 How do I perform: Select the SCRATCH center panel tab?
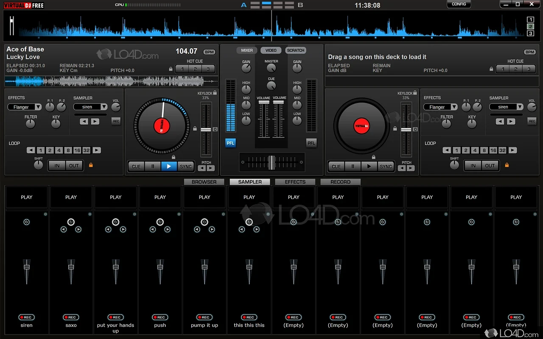pos(296,50)
